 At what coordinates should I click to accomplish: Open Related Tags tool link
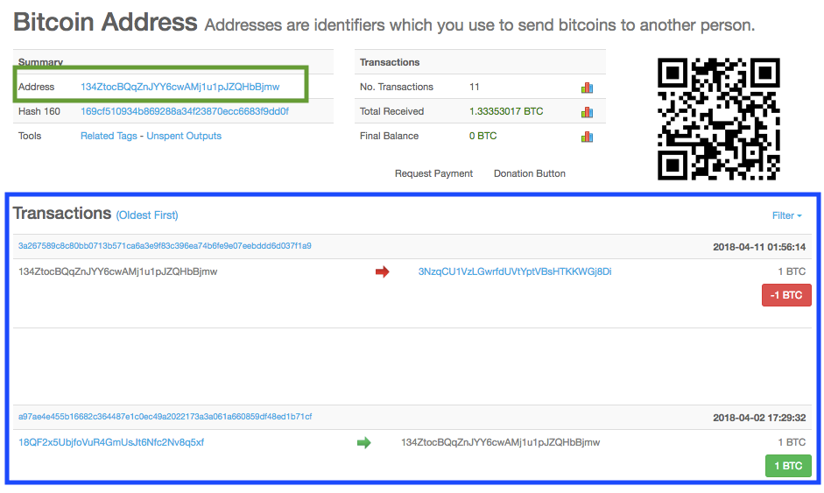click(109, 136)
